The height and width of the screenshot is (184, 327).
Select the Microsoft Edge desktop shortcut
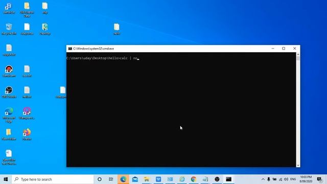9,115
